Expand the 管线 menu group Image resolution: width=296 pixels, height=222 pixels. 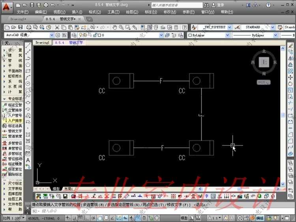[x=13, y=60]
